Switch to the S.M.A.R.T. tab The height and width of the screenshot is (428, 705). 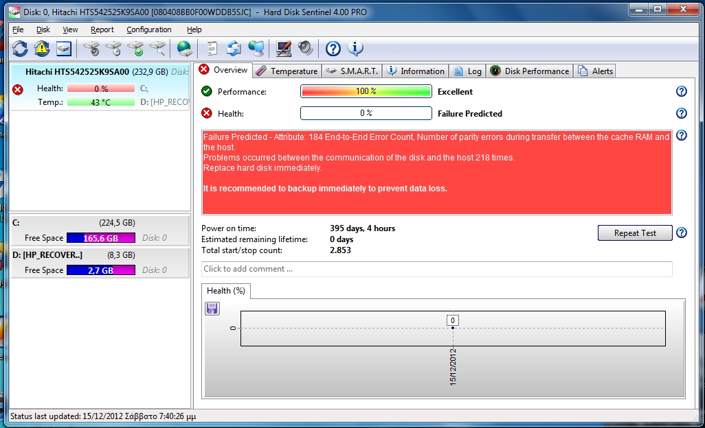tap(352, 71)
